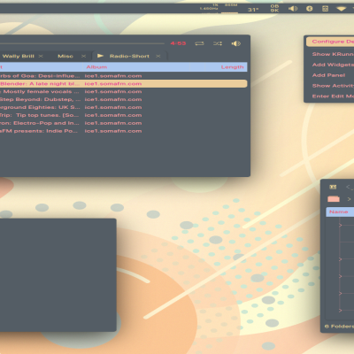Viewport: 354px width, 354px height.
Task: Sort file list by Name header
Action: (340, 212)
